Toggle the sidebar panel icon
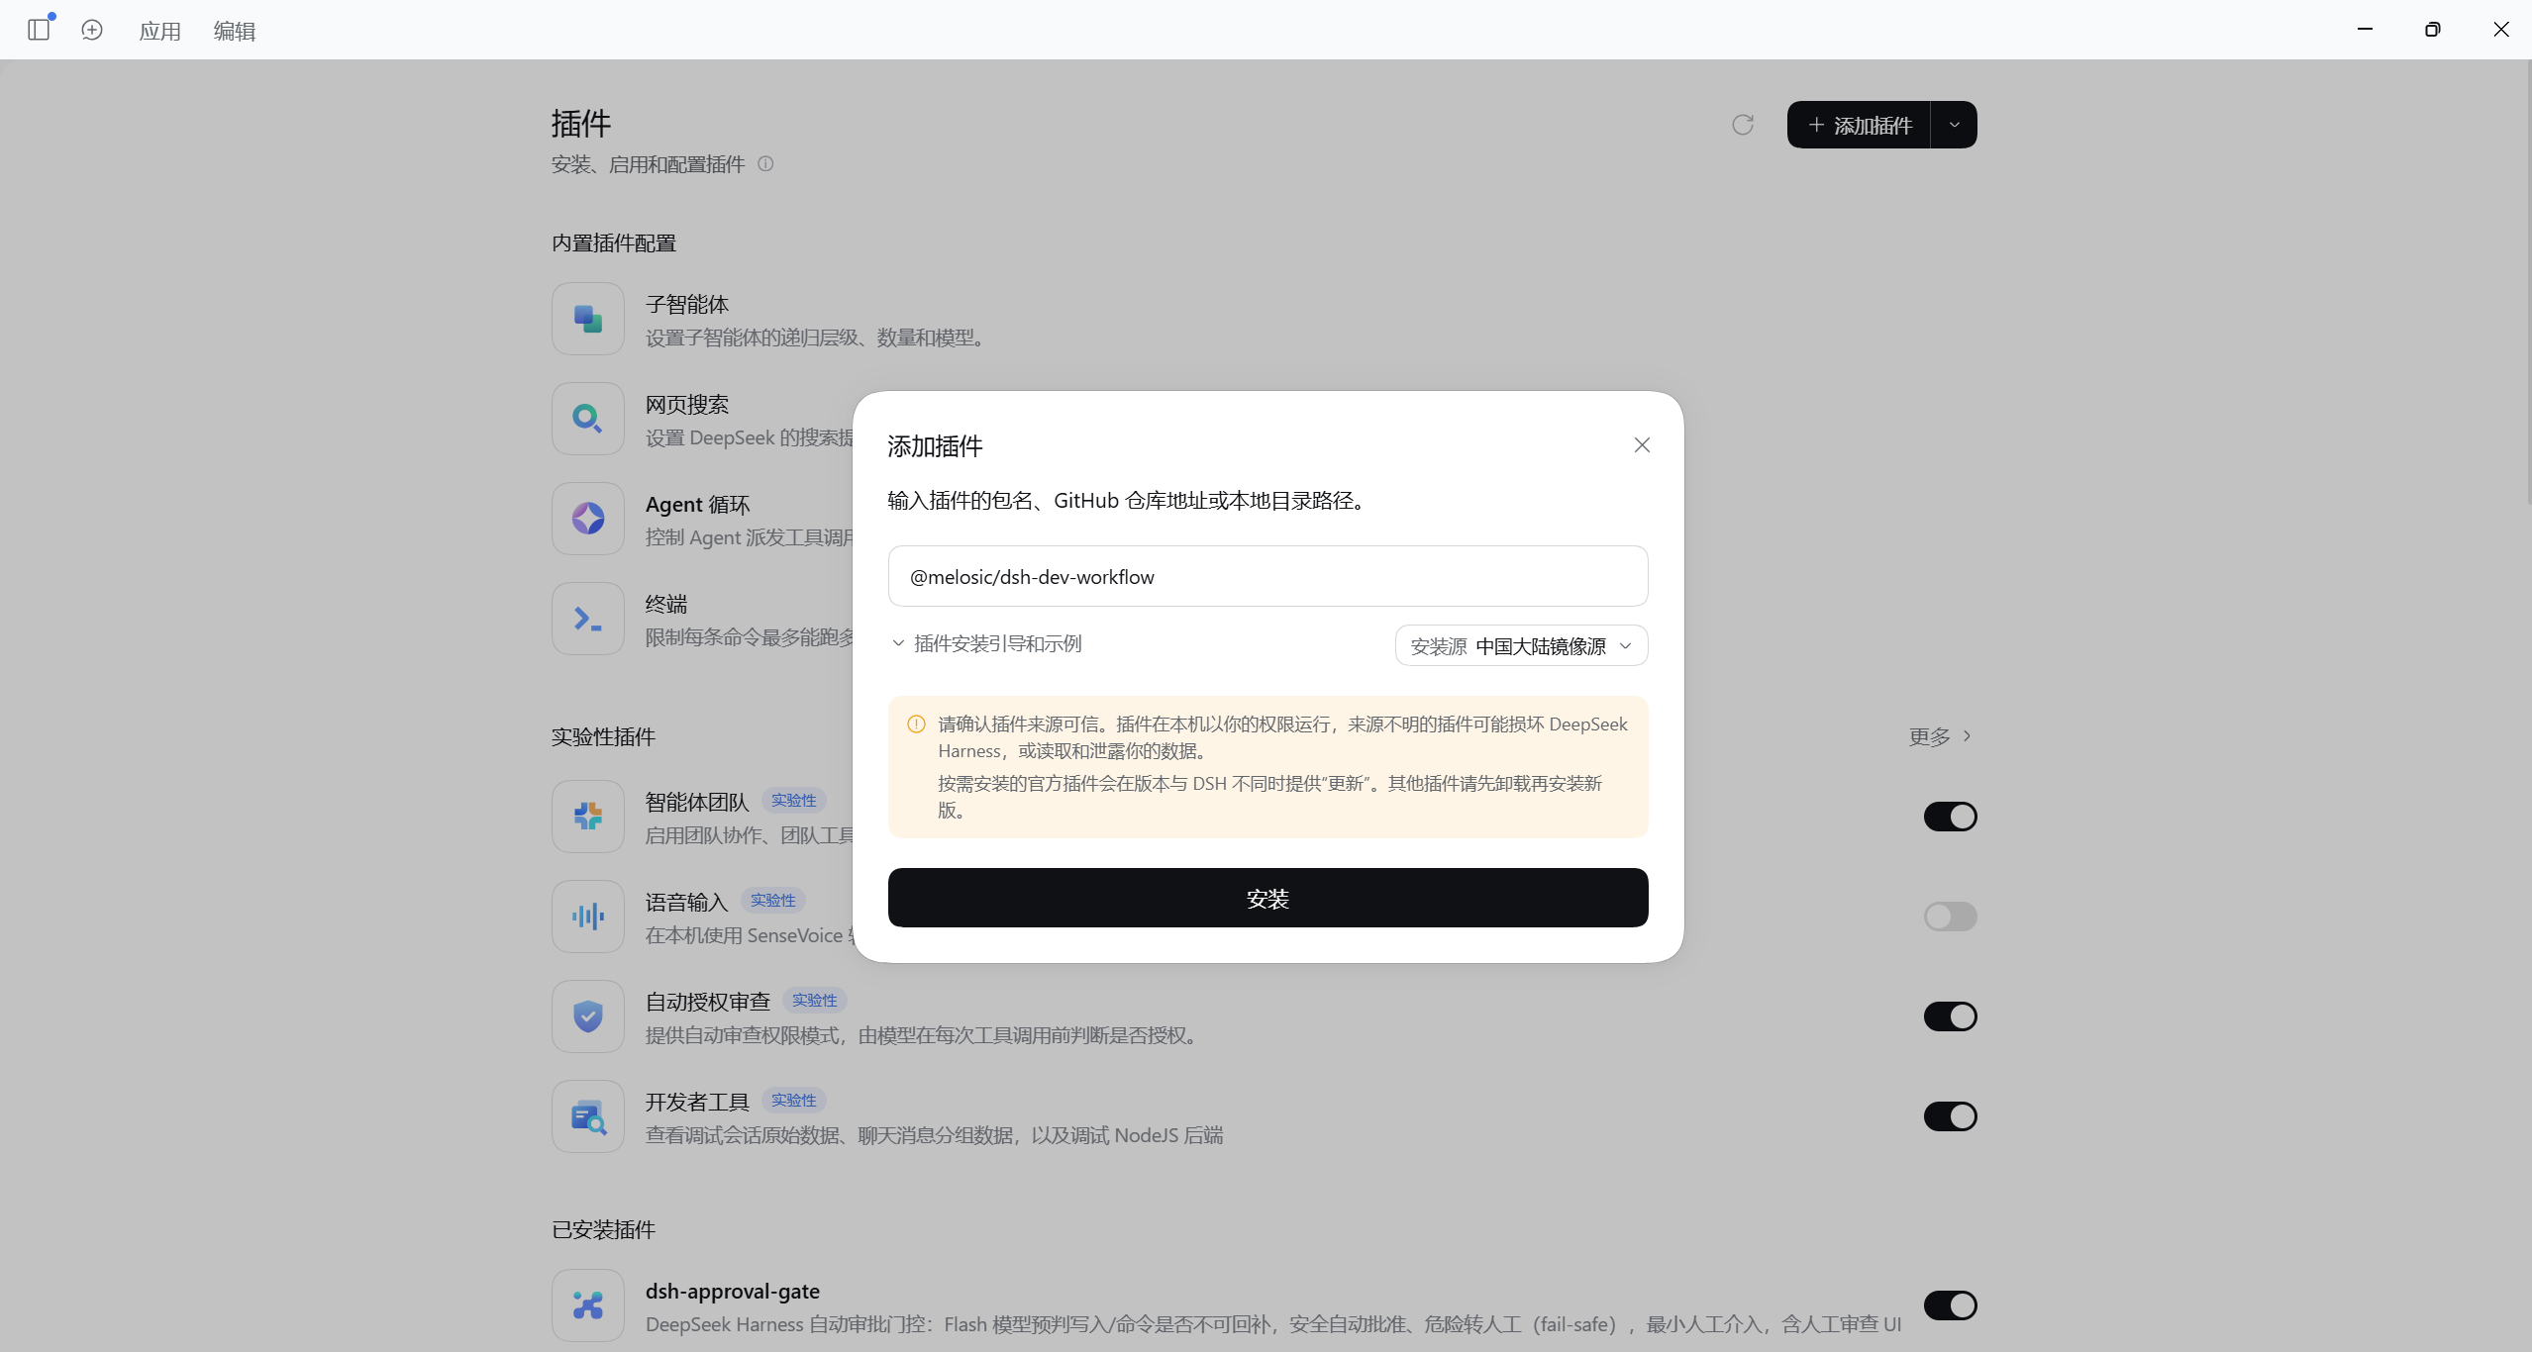This screenshot has width=2532, height=1352. (x=40, y=30)
